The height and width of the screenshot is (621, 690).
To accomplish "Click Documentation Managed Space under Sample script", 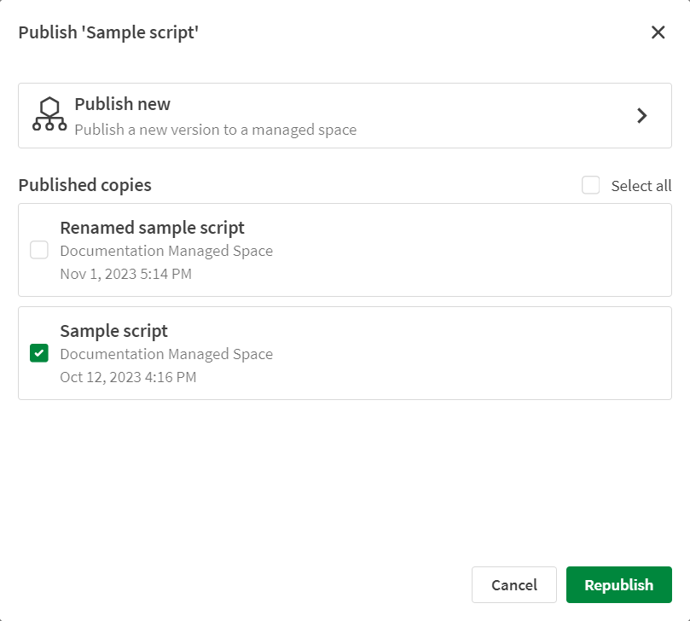I will (166, 354).
